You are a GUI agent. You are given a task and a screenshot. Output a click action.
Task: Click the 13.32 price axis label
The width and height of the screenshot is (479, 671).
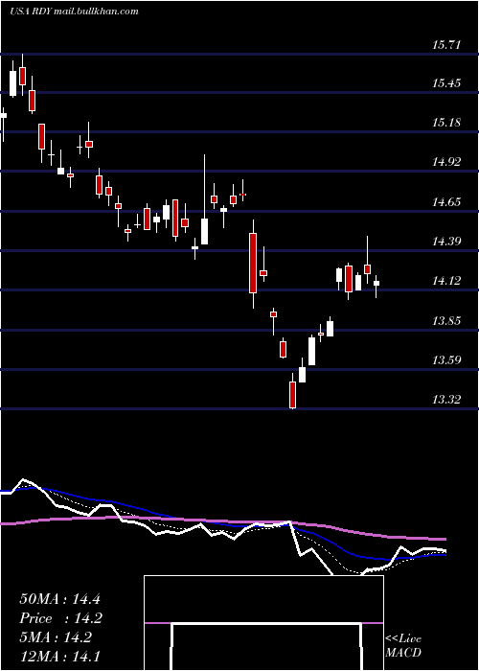[447, 400]
